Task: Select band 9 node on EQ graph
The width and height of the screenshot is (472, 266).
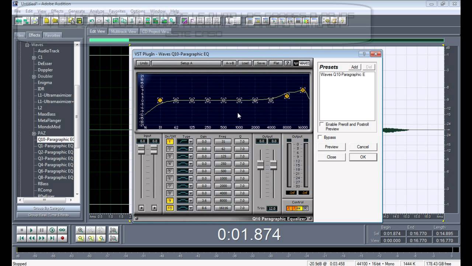Action: (287, 96)
